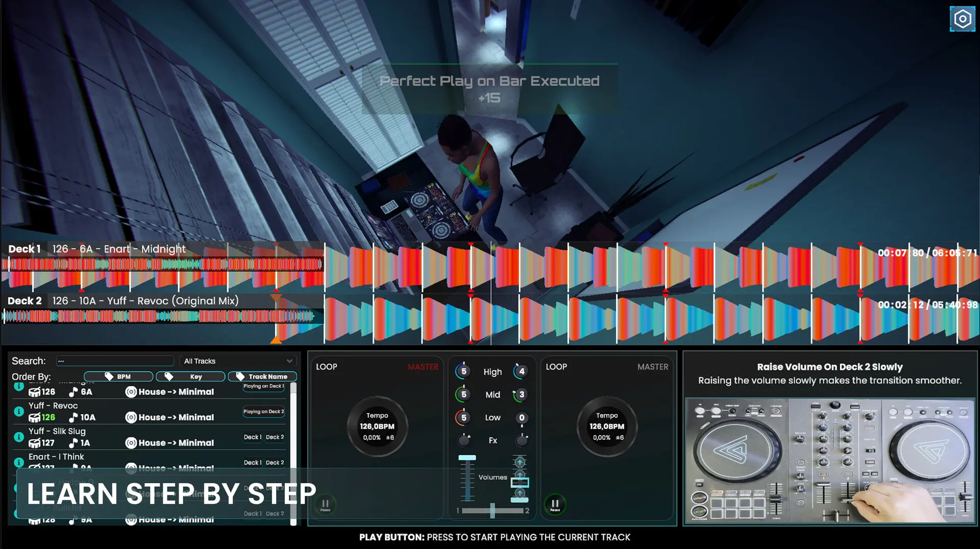
Task: Click the info icon beside Enart - I Think
Action: [x=19, y=462]
